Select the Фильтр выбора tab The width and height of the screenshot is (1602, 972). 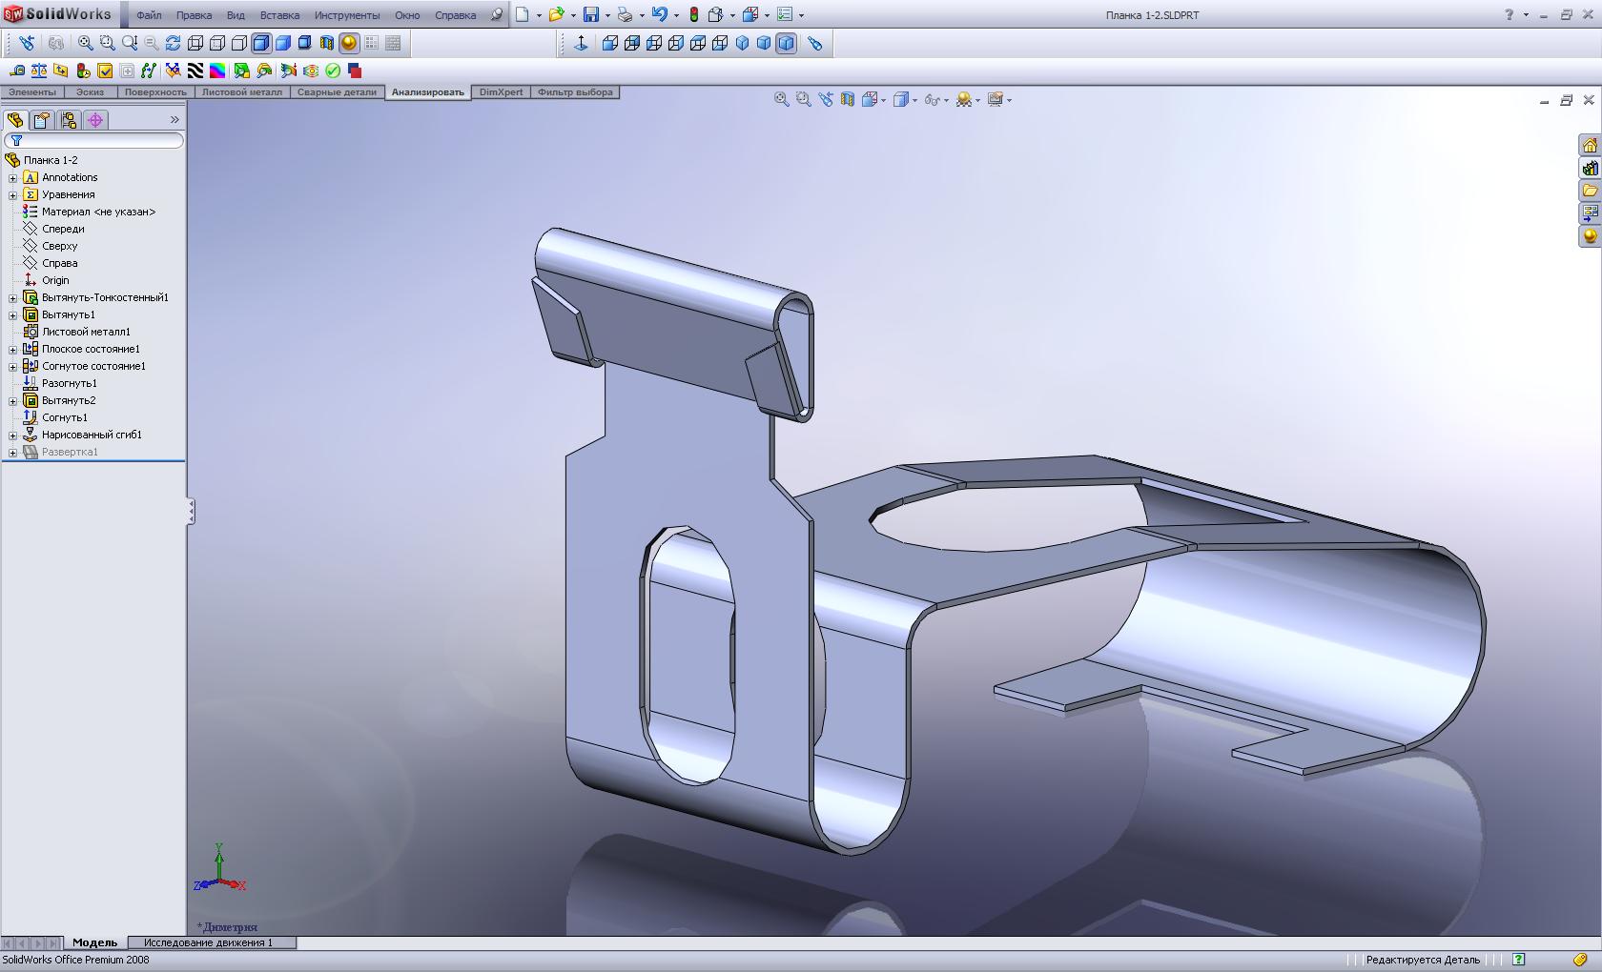pos(575,92)
